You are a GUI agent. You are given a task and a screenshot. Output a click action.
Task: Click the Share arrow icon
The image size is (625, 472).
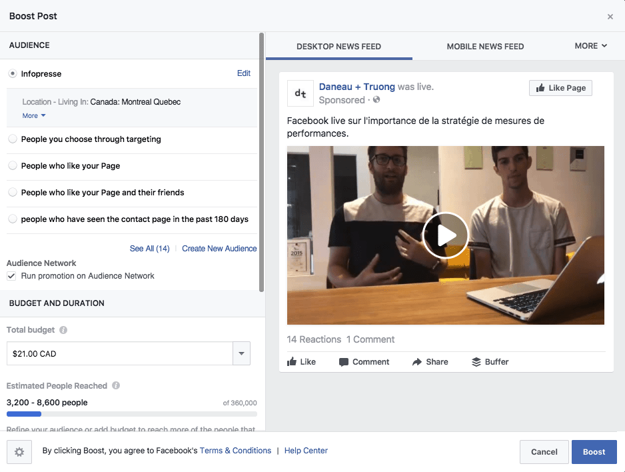(417, 362)
